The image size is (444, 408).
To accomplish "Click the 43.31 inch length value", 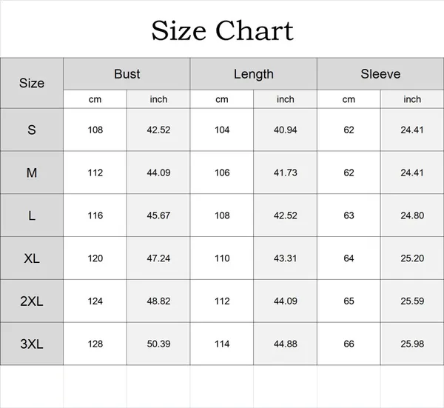I will [x=286, y=258].
